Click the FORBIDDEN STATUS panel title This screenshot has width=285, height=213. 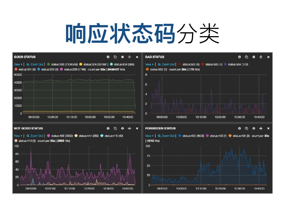160,128
